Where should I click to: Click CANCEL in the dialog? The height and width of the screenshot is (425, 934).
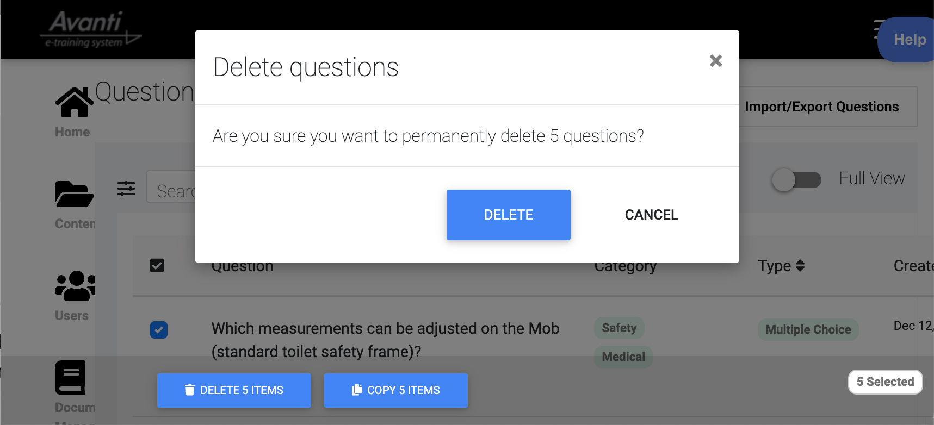651,215
